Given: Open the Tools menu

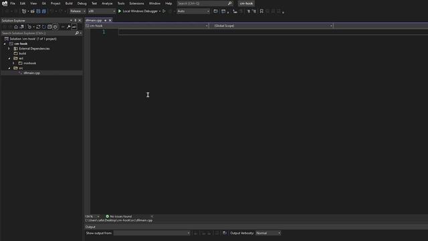Looking at the screenshot, I should (121, 3).
